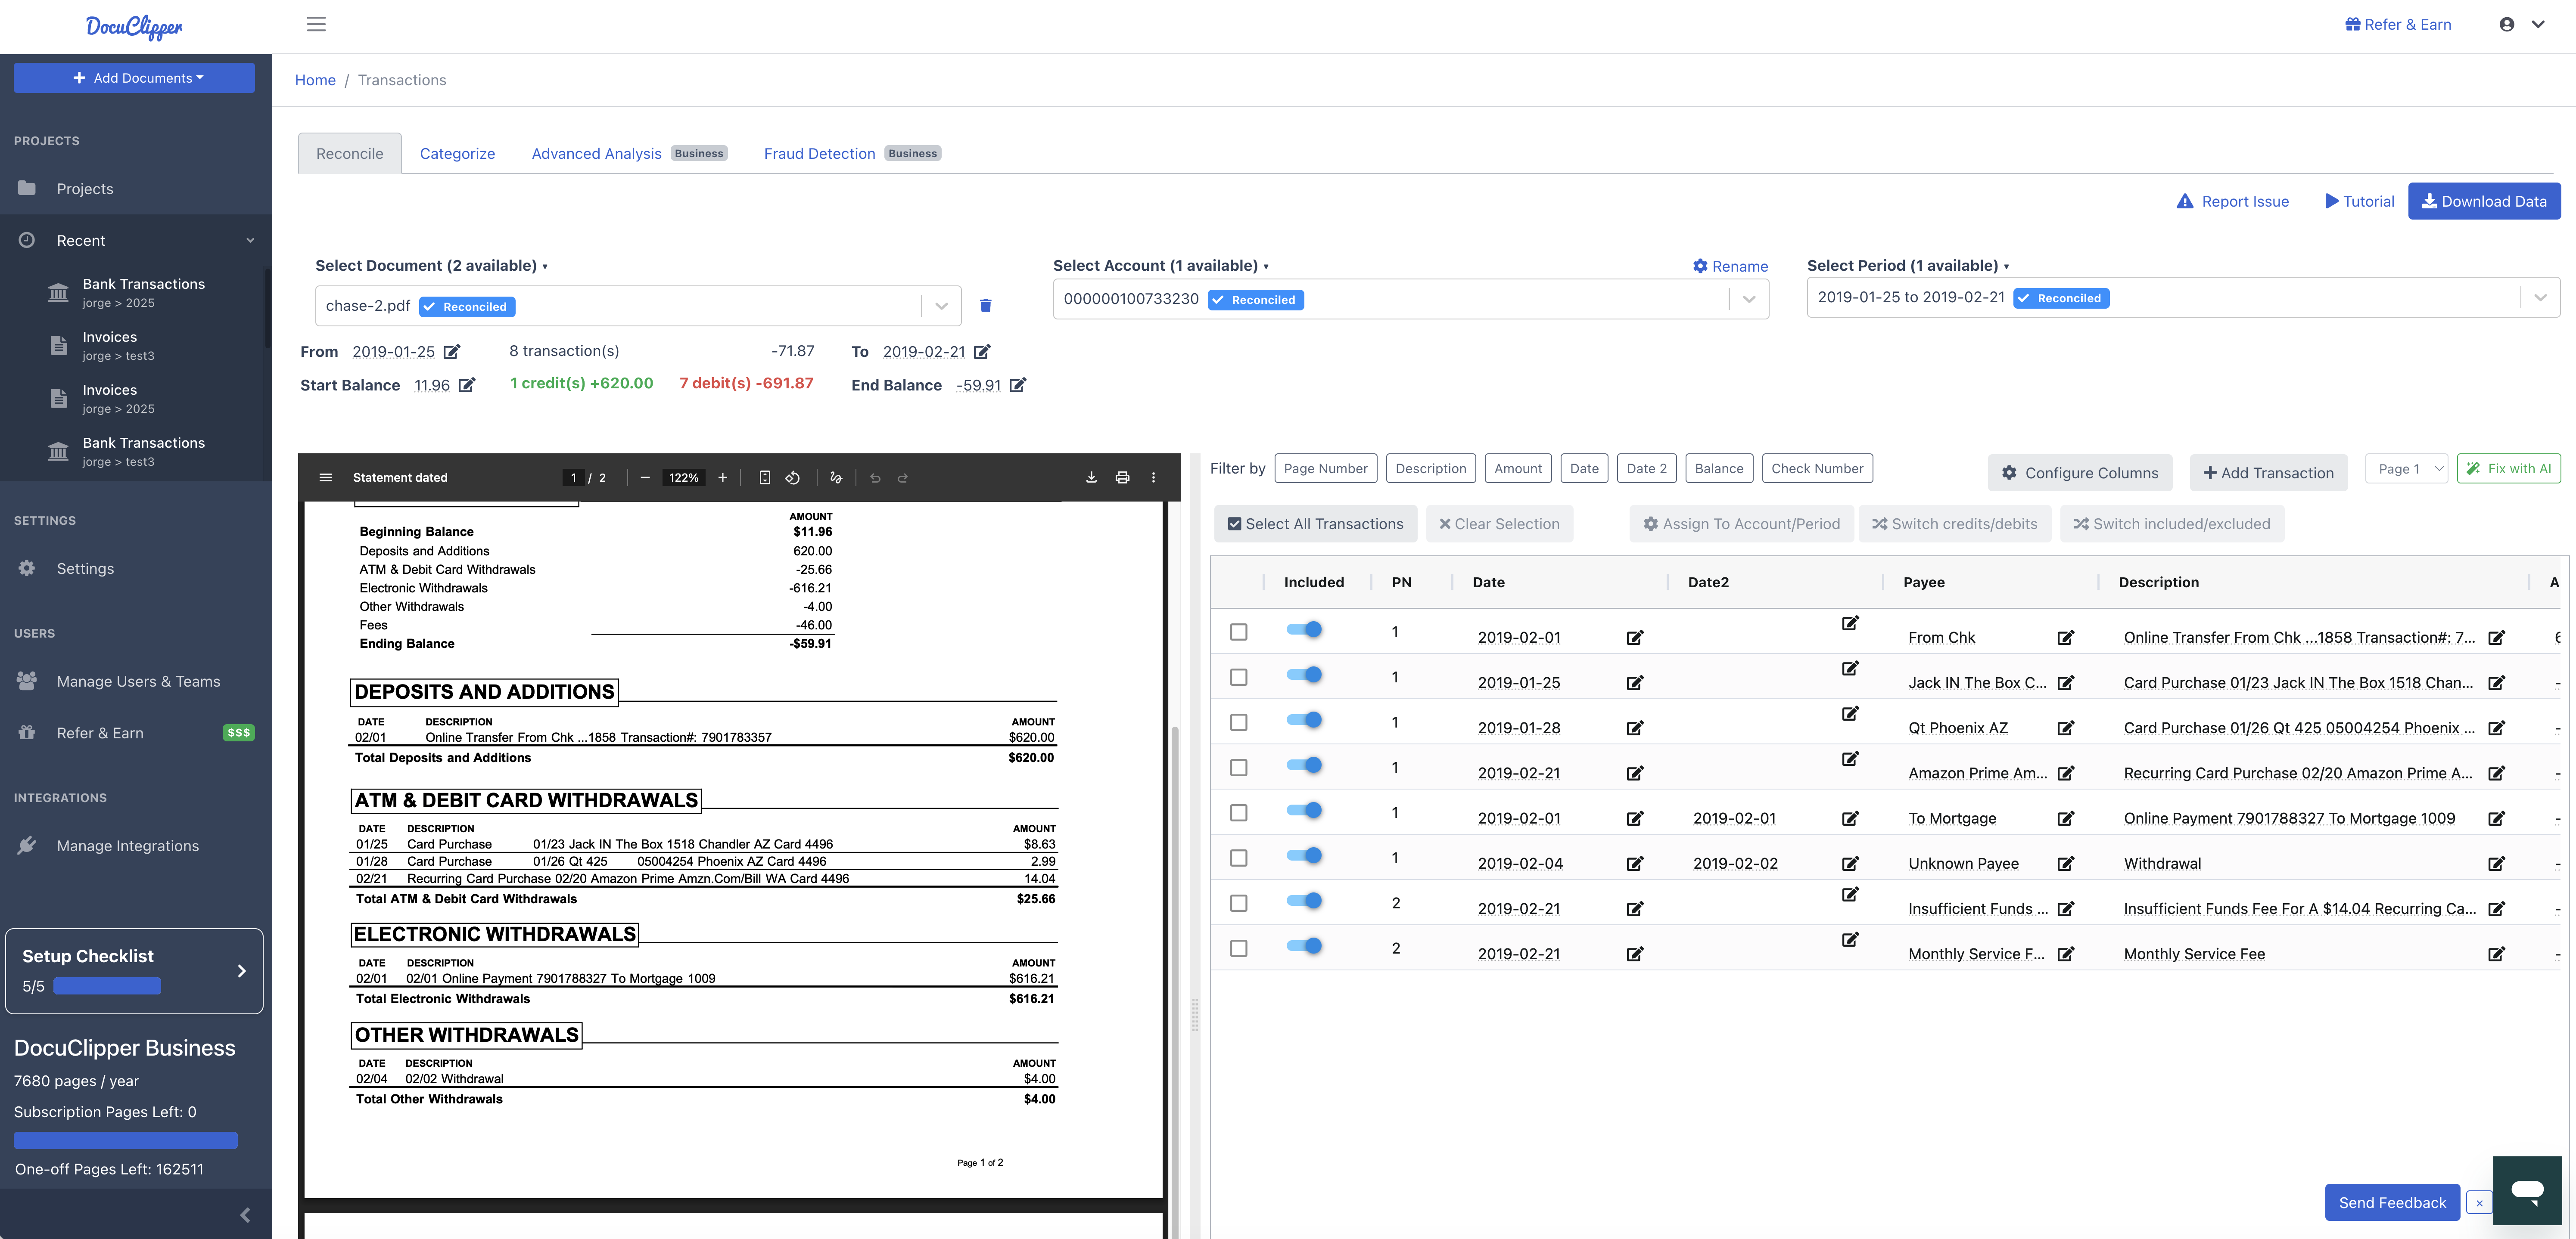Filter transactions by Check Number
This screenshot has height=1239, width=2576.
(1817, 469)
